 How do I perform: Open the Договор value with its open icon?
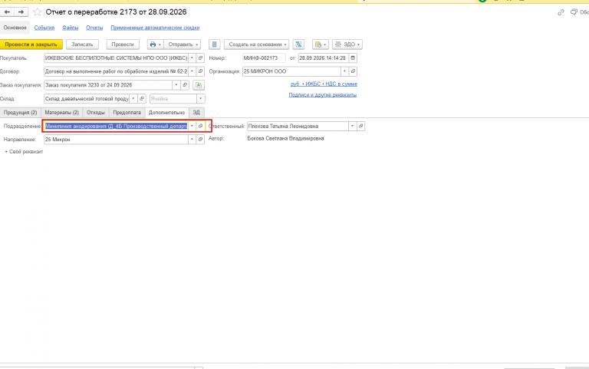click(x=201, y=71)
